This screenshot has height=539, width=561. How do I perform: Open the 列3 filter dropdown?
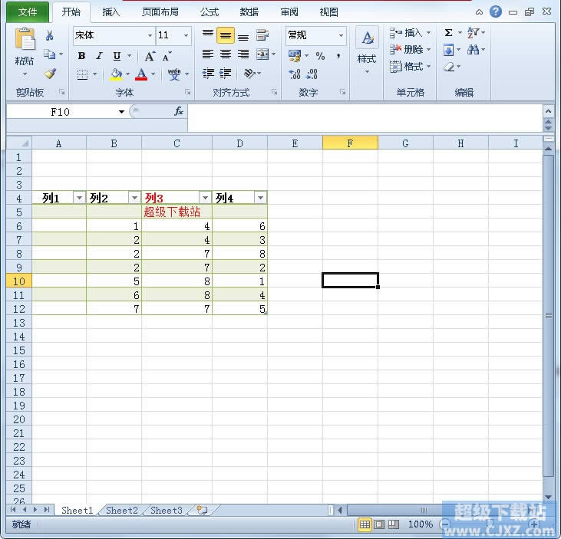click(206, 198)
